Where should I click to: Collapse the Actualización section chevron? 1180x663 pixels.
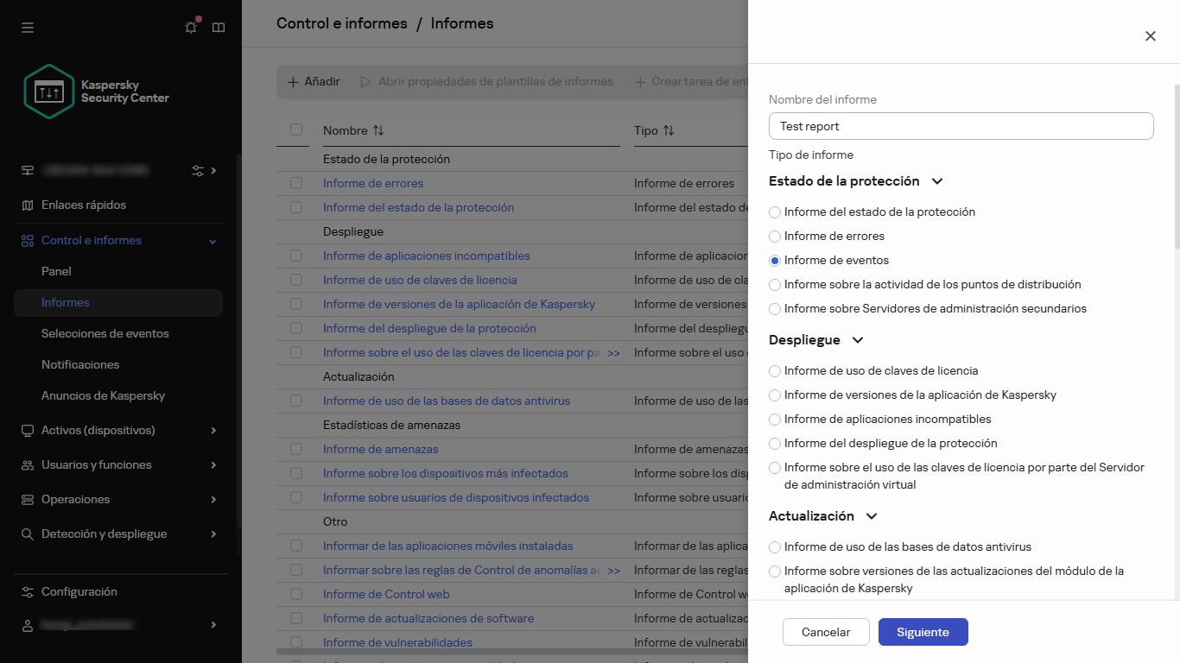point(871,516)
